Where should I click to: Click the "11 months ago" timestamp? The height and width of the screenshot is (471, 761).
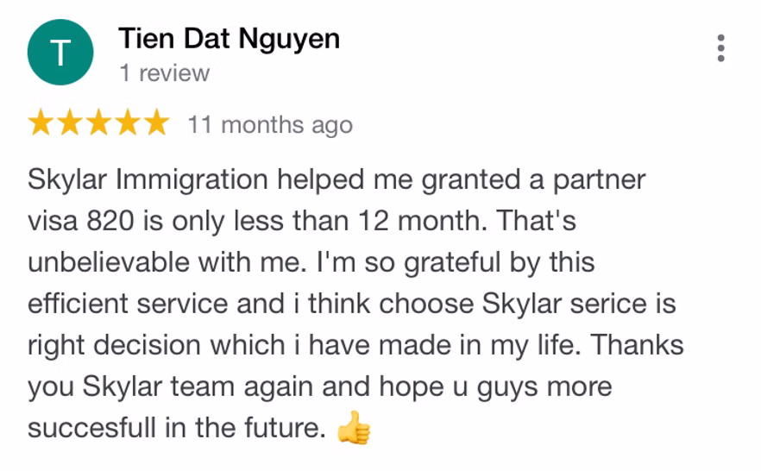pos(270,125)
